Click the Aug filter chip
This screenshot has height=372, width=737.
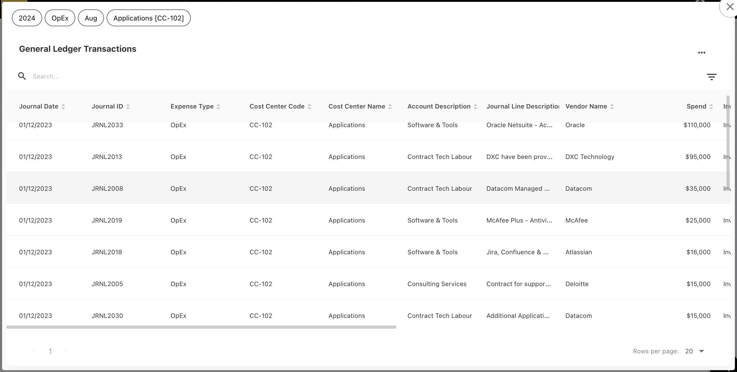91,18
